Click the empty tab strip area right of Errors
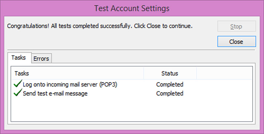Viewport: 264px width, 134px height. [x=153, y=58]
